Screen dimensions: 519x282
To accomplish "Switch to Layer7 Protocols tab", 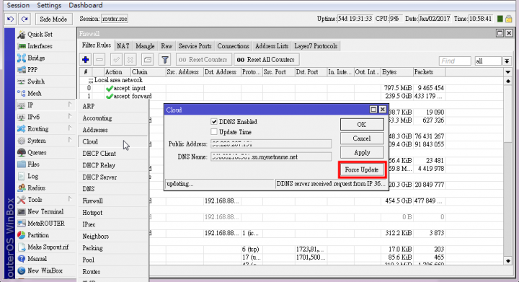I will [316, 46].
